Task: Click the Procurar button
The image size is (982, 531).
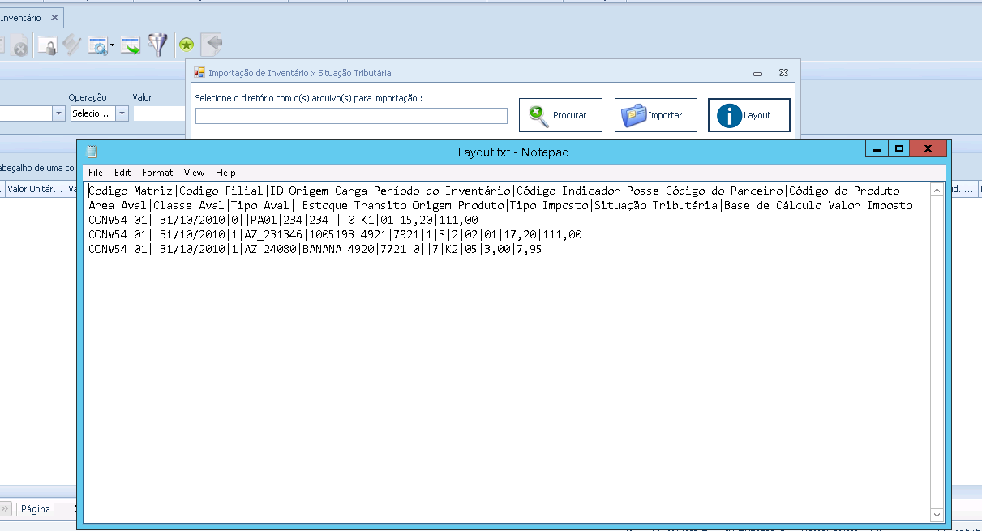Action: pos(560,115)
